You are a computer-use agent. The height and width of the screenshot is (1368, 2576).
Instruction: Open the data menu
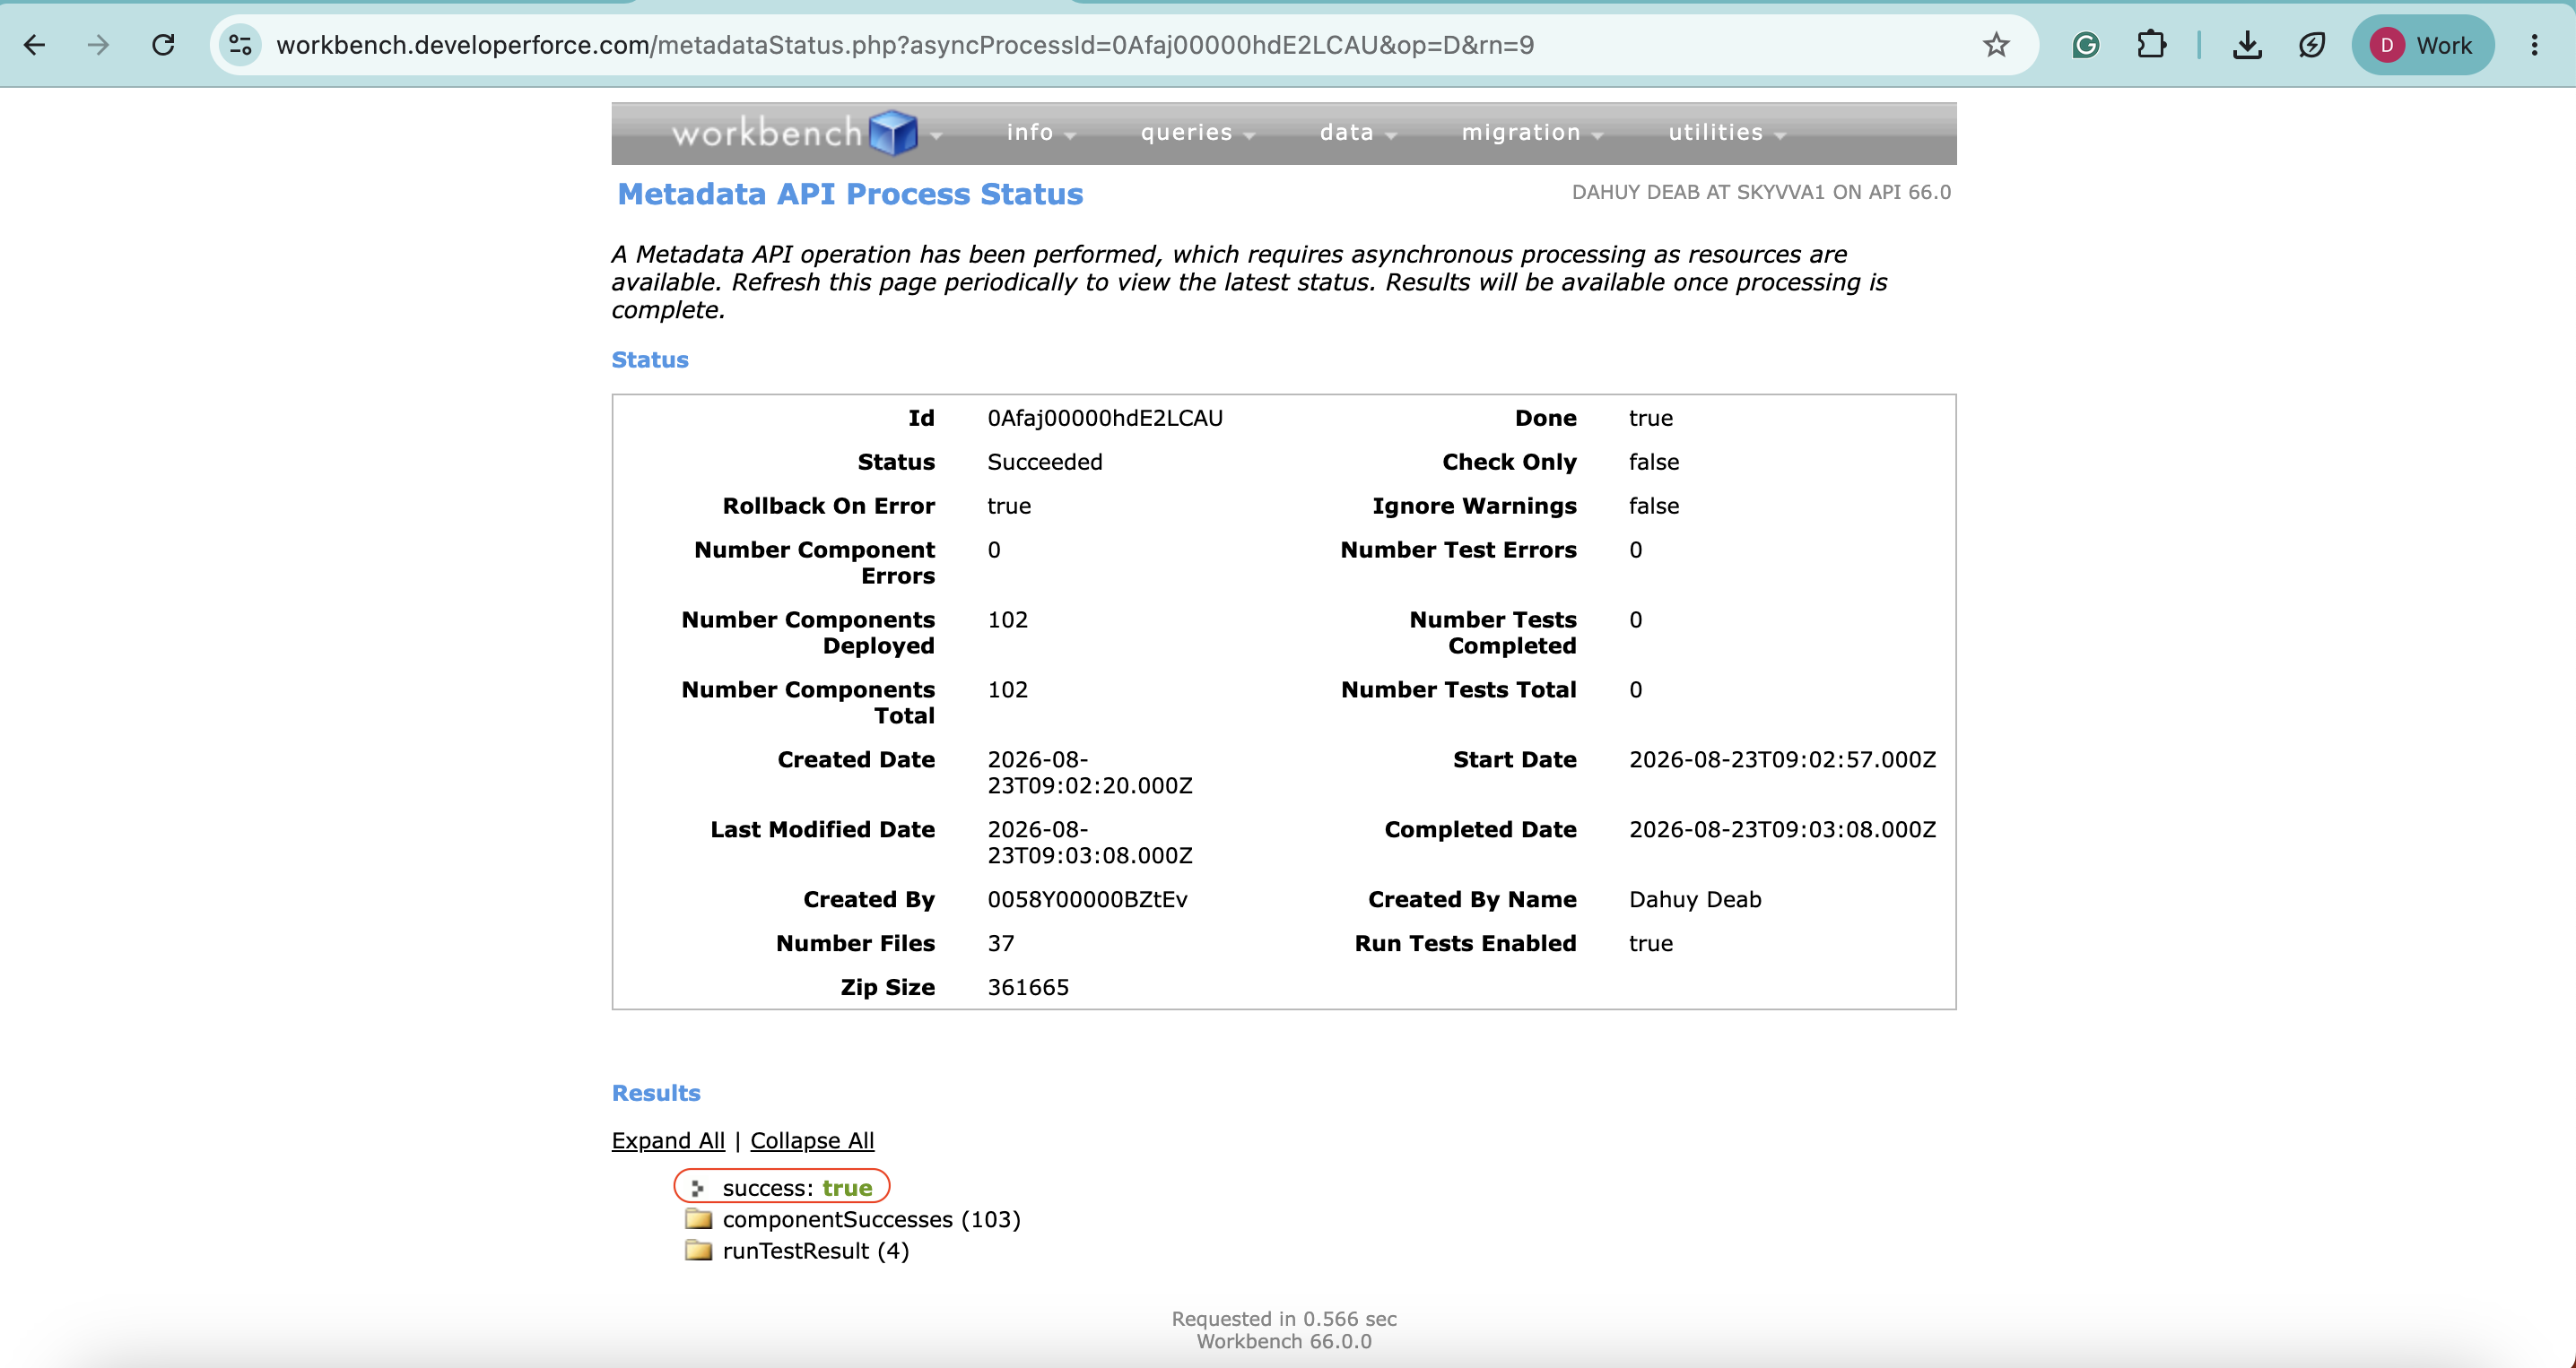1357,133
